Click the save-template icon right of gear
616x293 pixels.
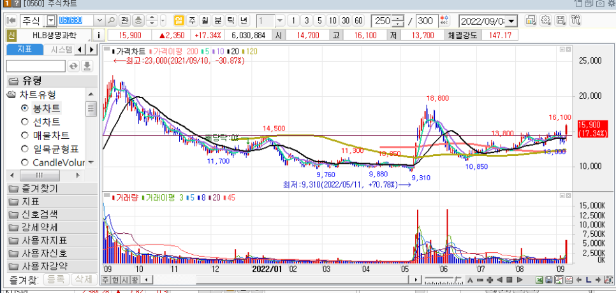pyautogui.click(x=561, y=20)
